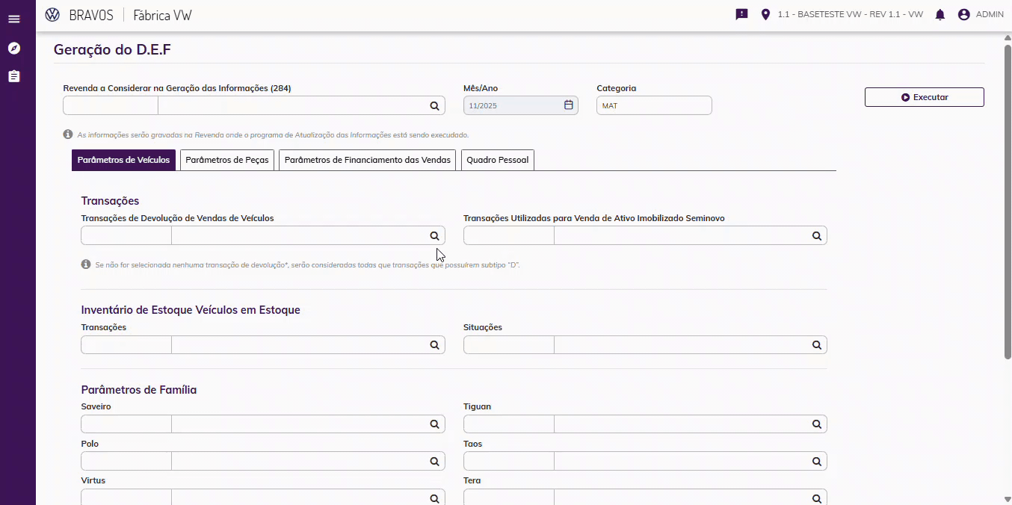Open the Saveiro family search lookup
This screenshot has height=505, width=1012.
point(434,424)
